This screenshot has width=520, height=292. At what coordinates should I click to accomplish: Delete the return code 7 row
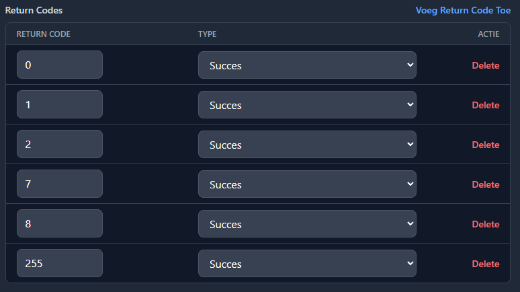(x=485, y=184)
